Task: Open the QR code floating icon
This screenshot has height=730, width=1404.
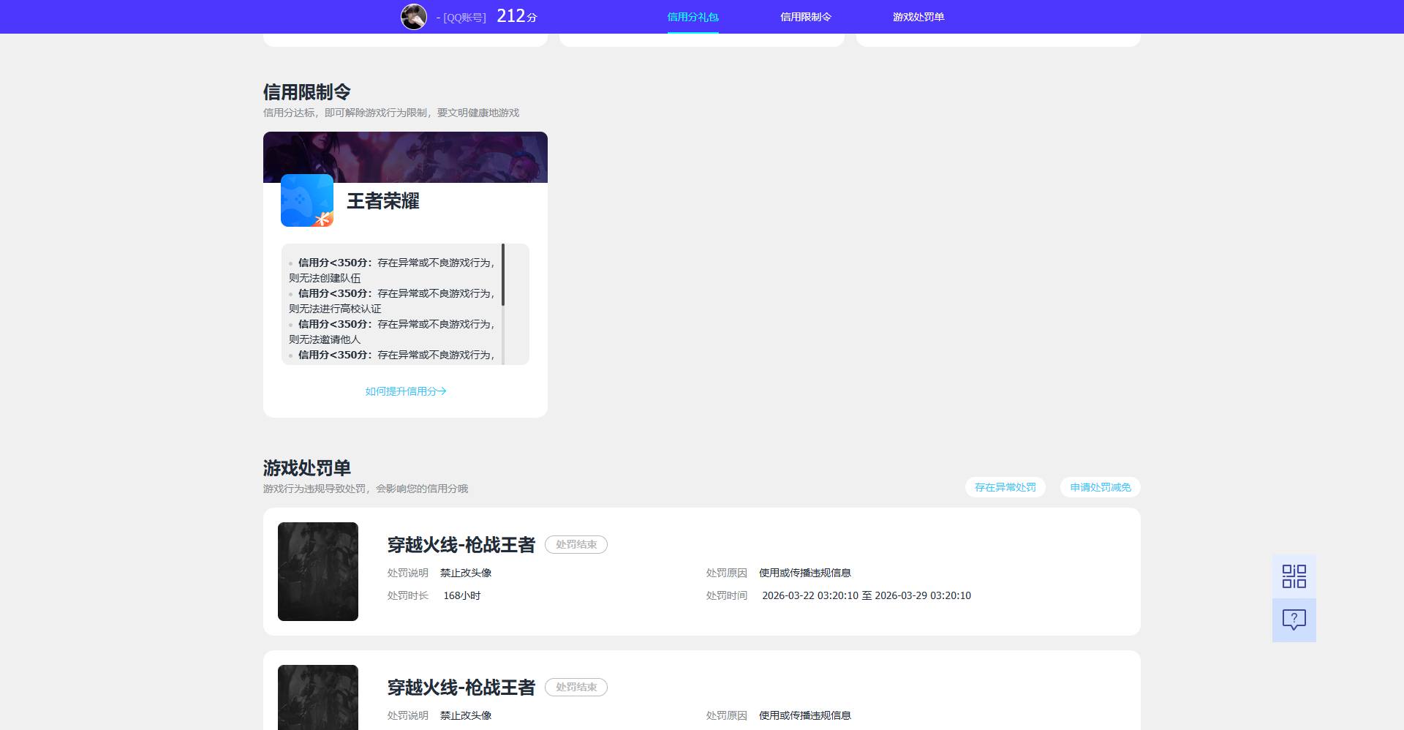Action: (x=1294, y=576)
